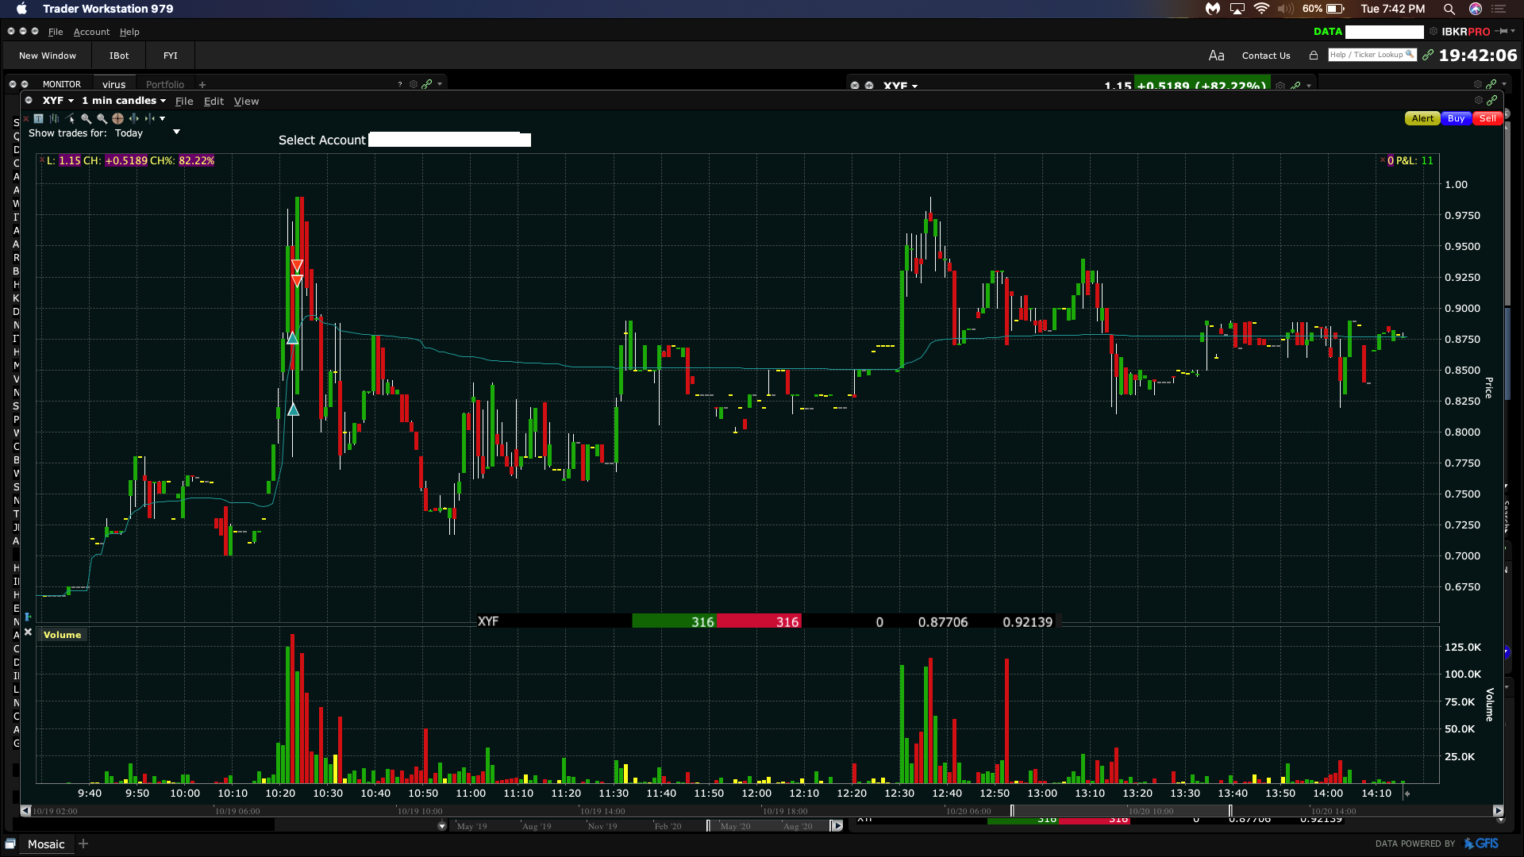Toggle the pin icon beside IBKRPRO
This screenshot has width=1524, height=857.
pyautogui.click(x=1501, y=32)
